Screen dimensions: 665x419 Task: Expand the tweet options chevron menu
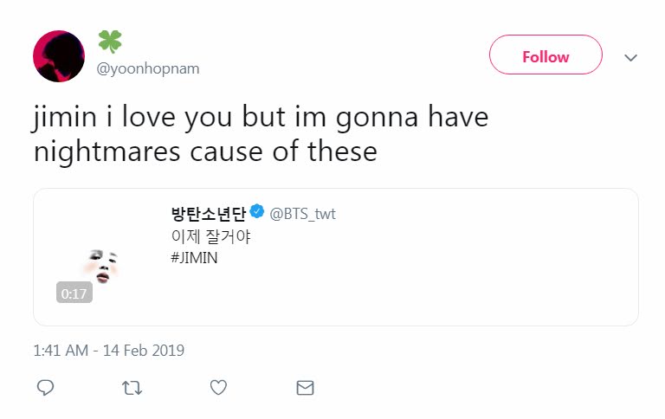631,57
